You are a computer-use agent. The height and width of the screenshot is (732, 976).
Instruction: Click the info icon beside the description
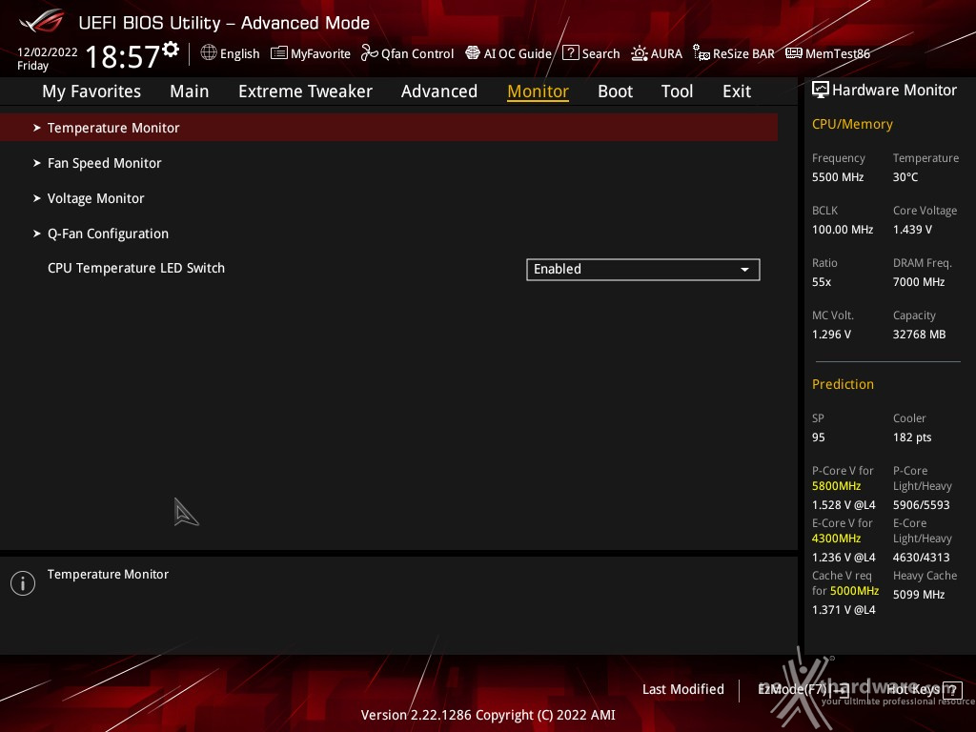(23, 583)
